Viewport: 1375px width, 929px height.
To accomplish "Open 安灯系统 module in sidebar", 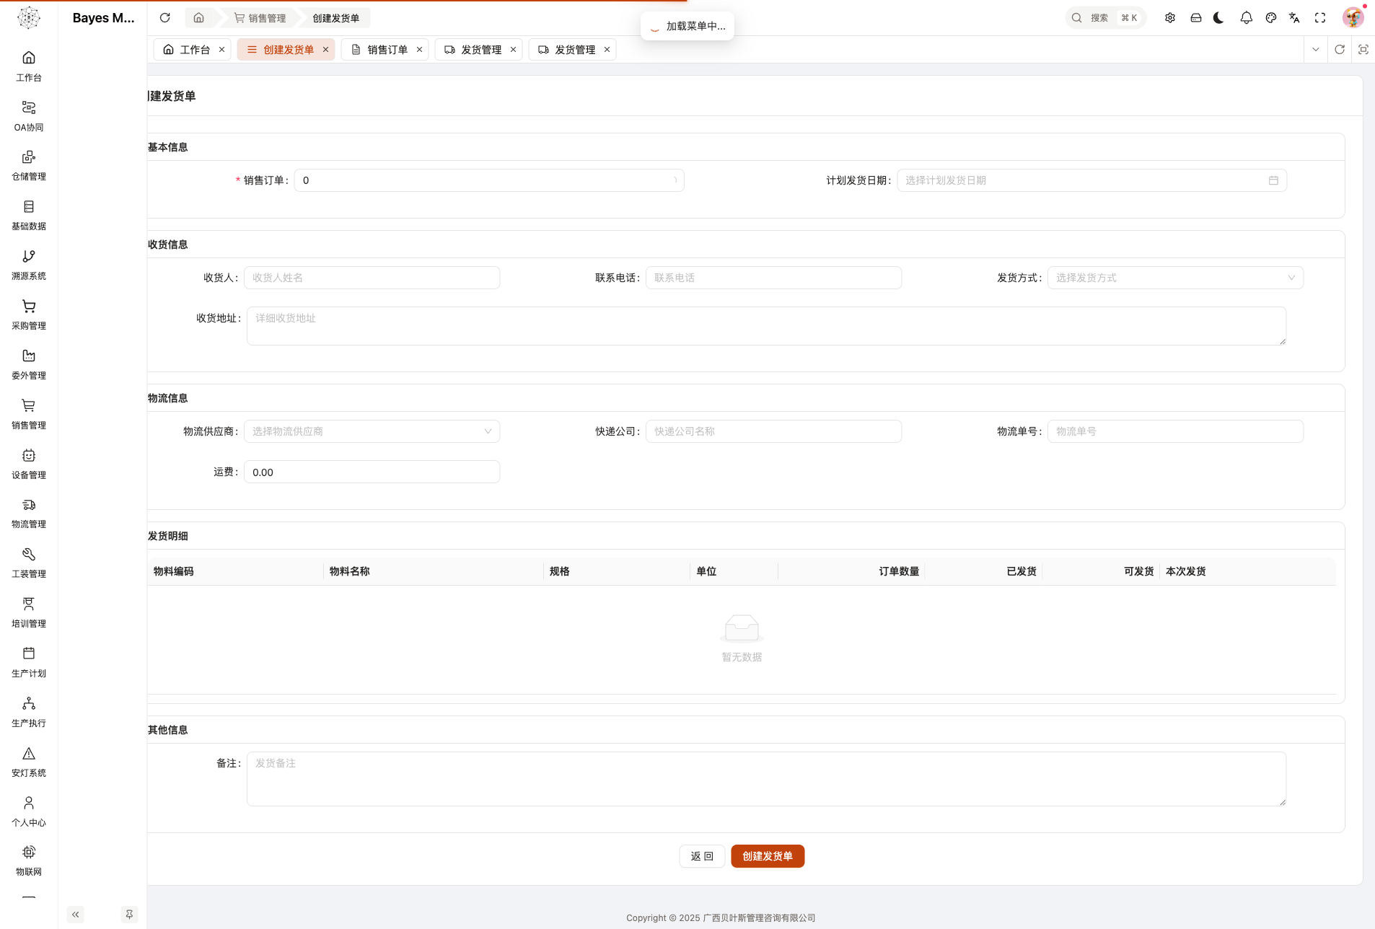I will 29,762.
